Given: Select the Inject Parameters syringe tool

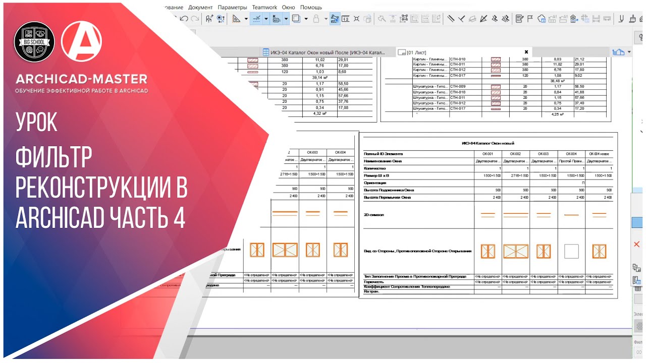Looking at the screenshot, I should coord(221,19).
